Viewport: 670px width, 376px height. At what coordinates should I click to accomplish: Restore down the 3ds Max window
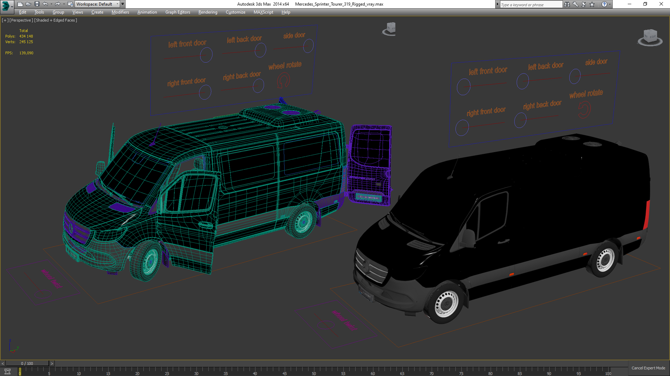[645, 4]
